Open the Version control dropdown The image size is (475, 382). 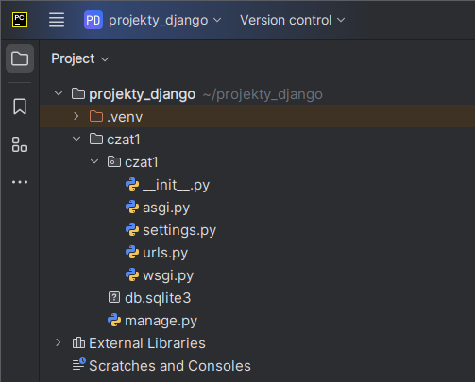[x=293, y=20]
